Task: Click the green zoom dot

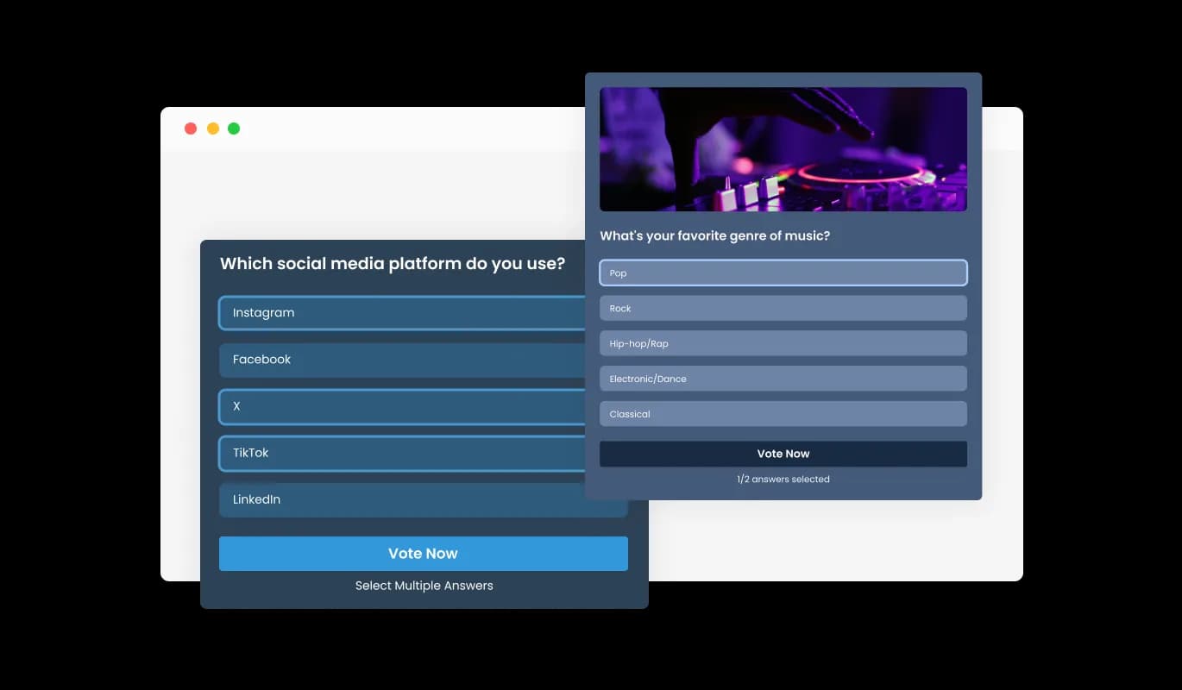Action: 234,128
